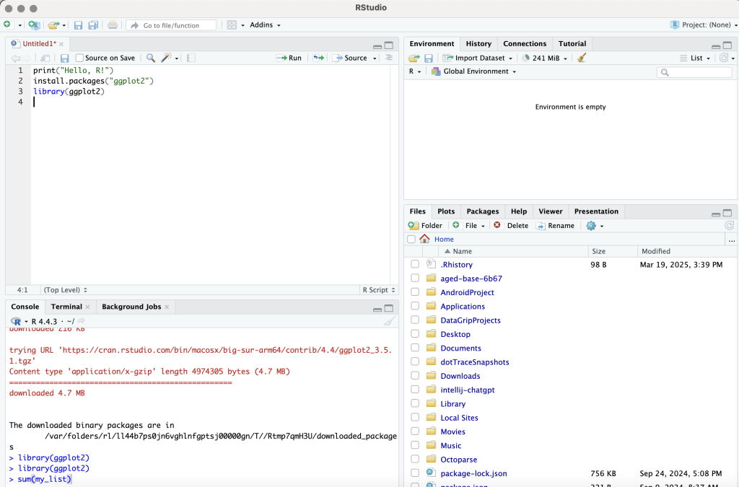Check the box next to the Documents folder
Image resolution: width=739 pixels, height=487 pixels.
coord(415,348)
